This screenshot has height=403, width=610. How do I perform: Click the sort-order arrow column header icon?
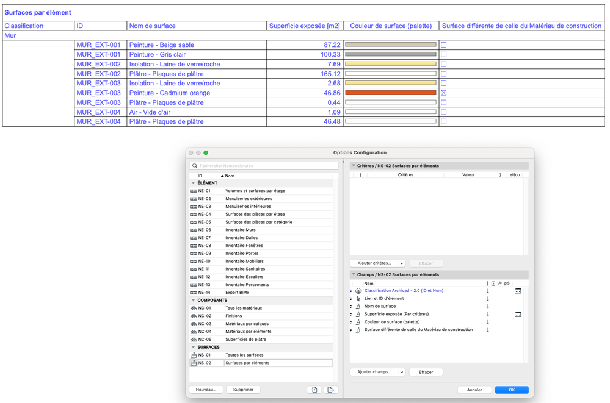pos(487,284)
